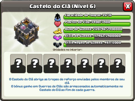This screenshot has width=135, height=101.
Task: Close the Castelo do Clã window
Action: coord(128,7)
